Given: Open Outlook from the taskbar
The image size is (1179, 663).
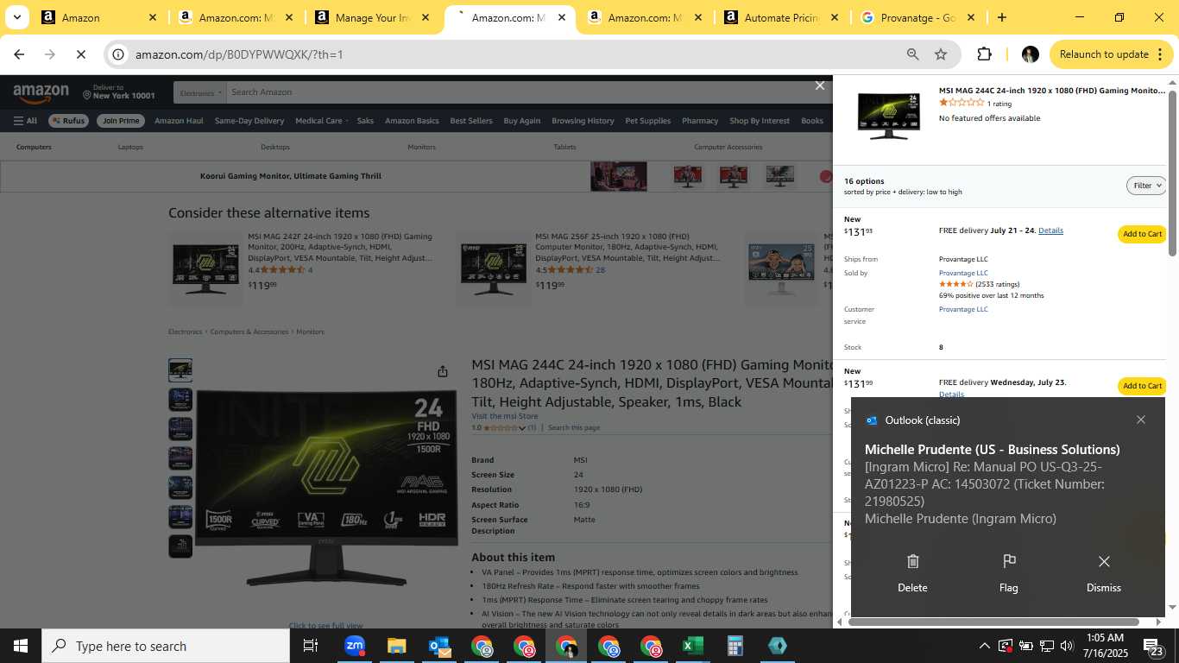Looking at the screenshot, I should [x=438, y=646].
